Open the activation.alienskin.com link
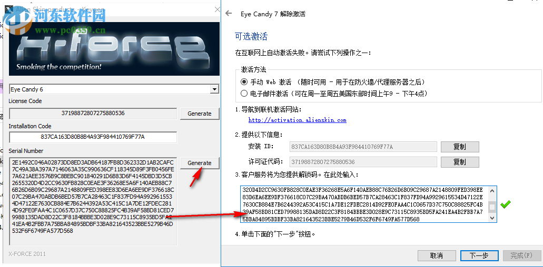Viewport: 543px width, 267px height. [297, 120]
